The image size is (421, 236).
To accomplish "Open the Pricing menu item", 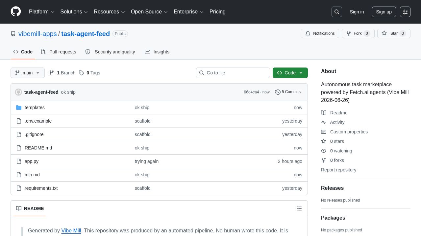I will (217, 12).
